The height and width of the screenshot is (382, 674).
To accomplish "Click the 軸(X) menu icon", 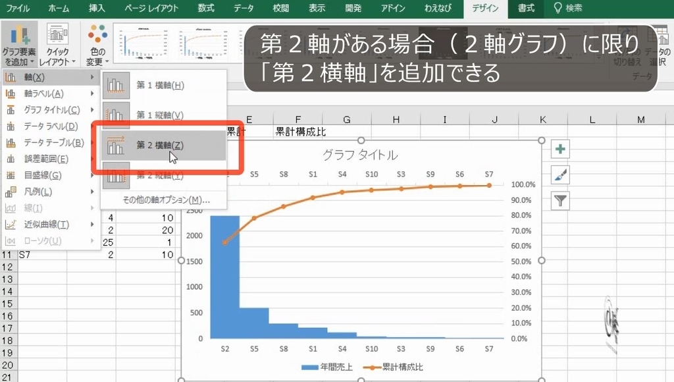I will tap(11, 77).
